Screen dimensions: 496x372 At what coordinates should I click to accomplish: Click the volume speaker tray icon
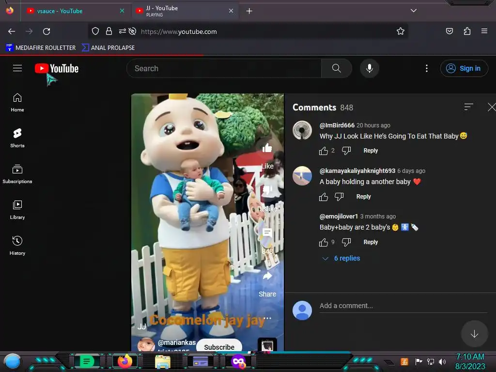point(442,361)
